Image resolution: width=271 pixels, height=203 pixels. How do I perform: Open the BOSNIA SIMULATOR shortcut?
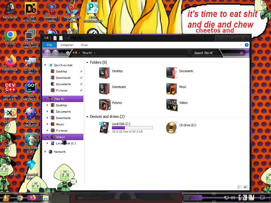pyautogui.click(x=31, y=117)
